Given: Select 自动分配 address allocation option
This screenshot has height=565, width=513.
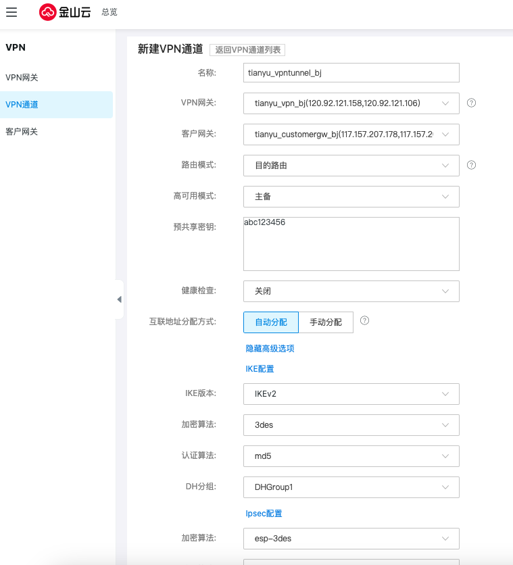Looking at the screenshot, I should (x=270, y=322).
